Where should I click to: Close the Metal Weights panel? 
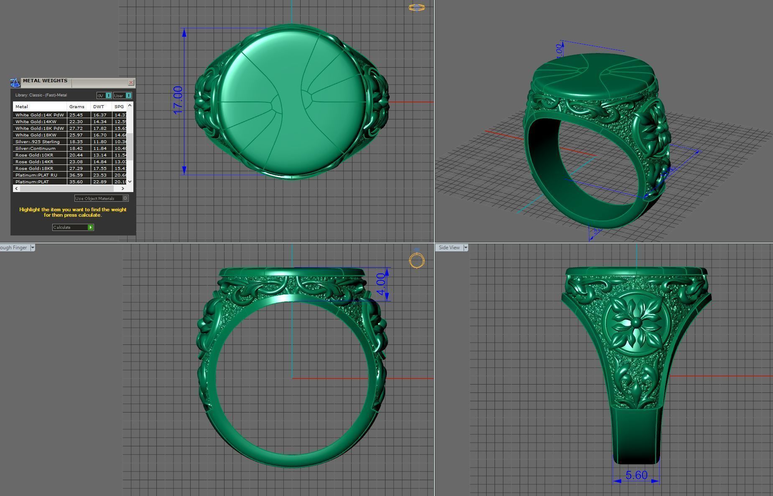[131, 83]
